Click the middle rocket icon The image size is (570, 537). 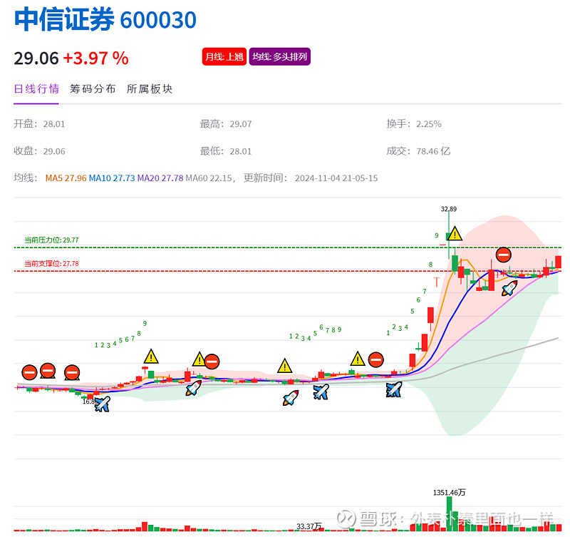pos(291,398)
